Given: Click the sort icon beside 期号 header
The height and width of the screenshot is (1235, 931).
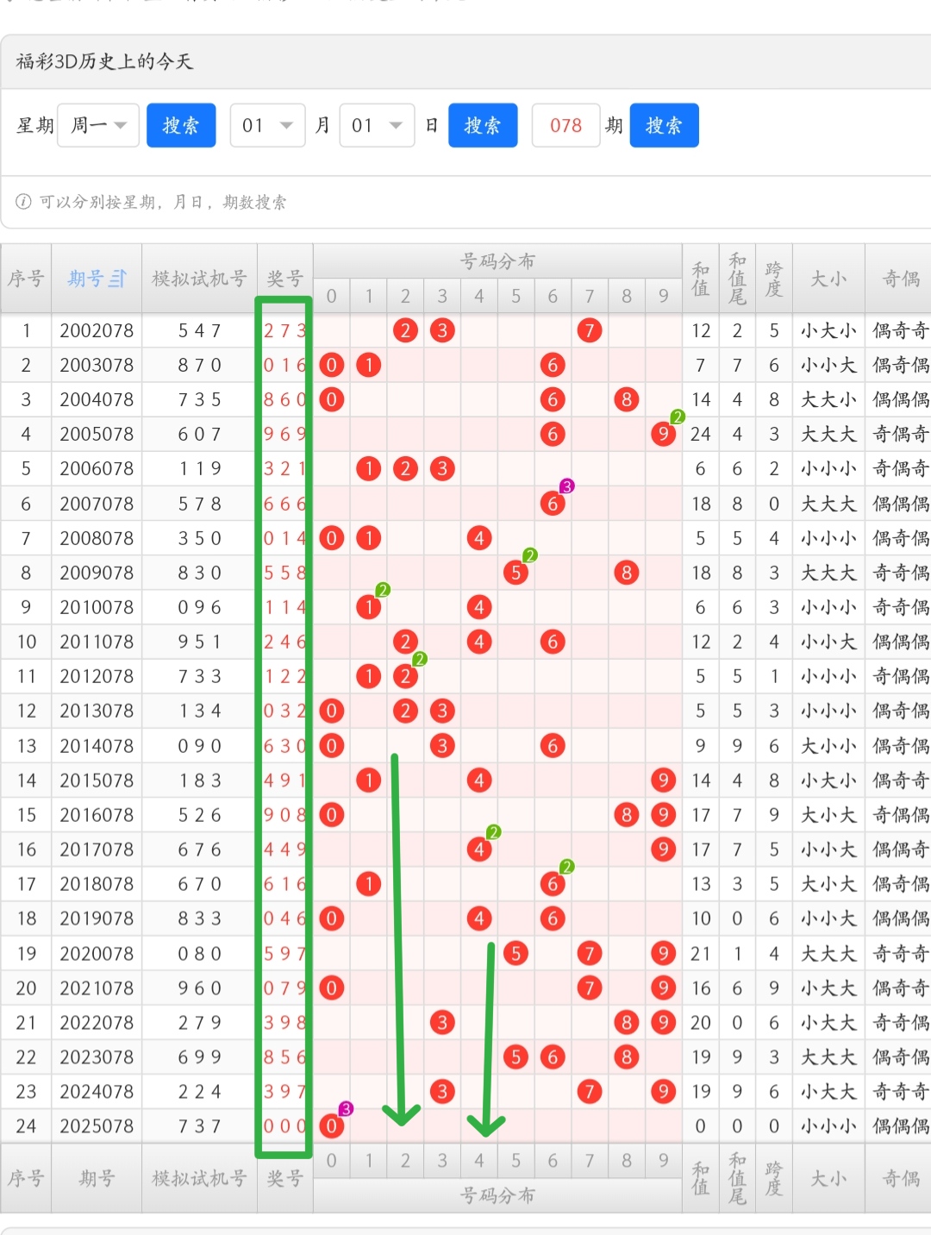Looking at the screenshot, I should pyautogui.click(x=117, y=279).
